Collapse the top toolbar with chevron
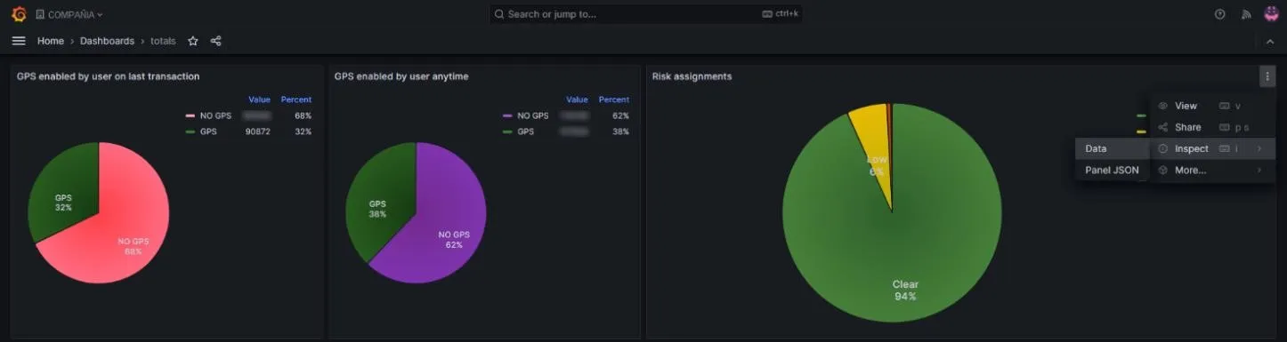1287x342 pixels. [x=1270, y=41]
